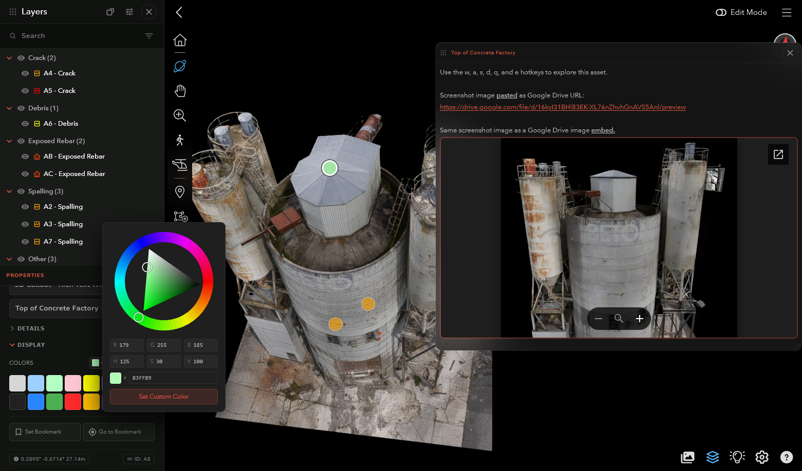Image resolution: width=802 pixels, height=471 pixels.
Task: Activate the Zoom in magnifier tool
Action: pos(180,115)
